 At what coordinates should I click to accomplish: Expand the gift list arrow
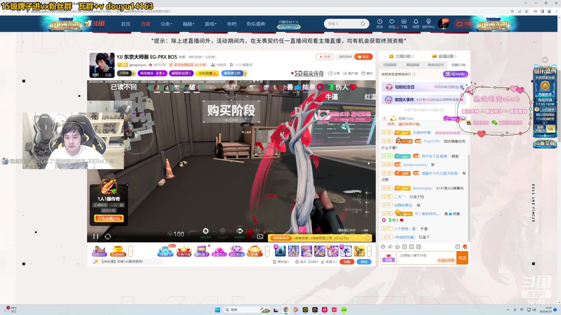369,251
